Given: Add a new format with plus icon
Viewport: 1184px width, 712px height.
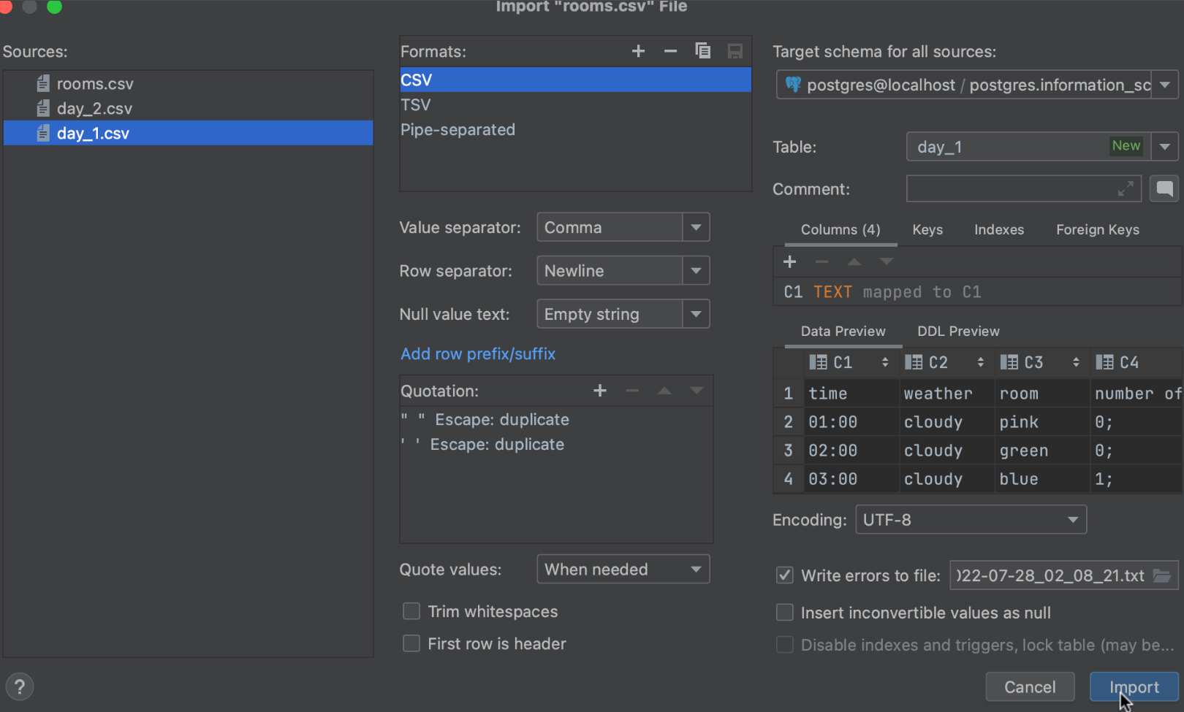Looking at the screenshot, I should pyautogui.click(x=638, y=51).
